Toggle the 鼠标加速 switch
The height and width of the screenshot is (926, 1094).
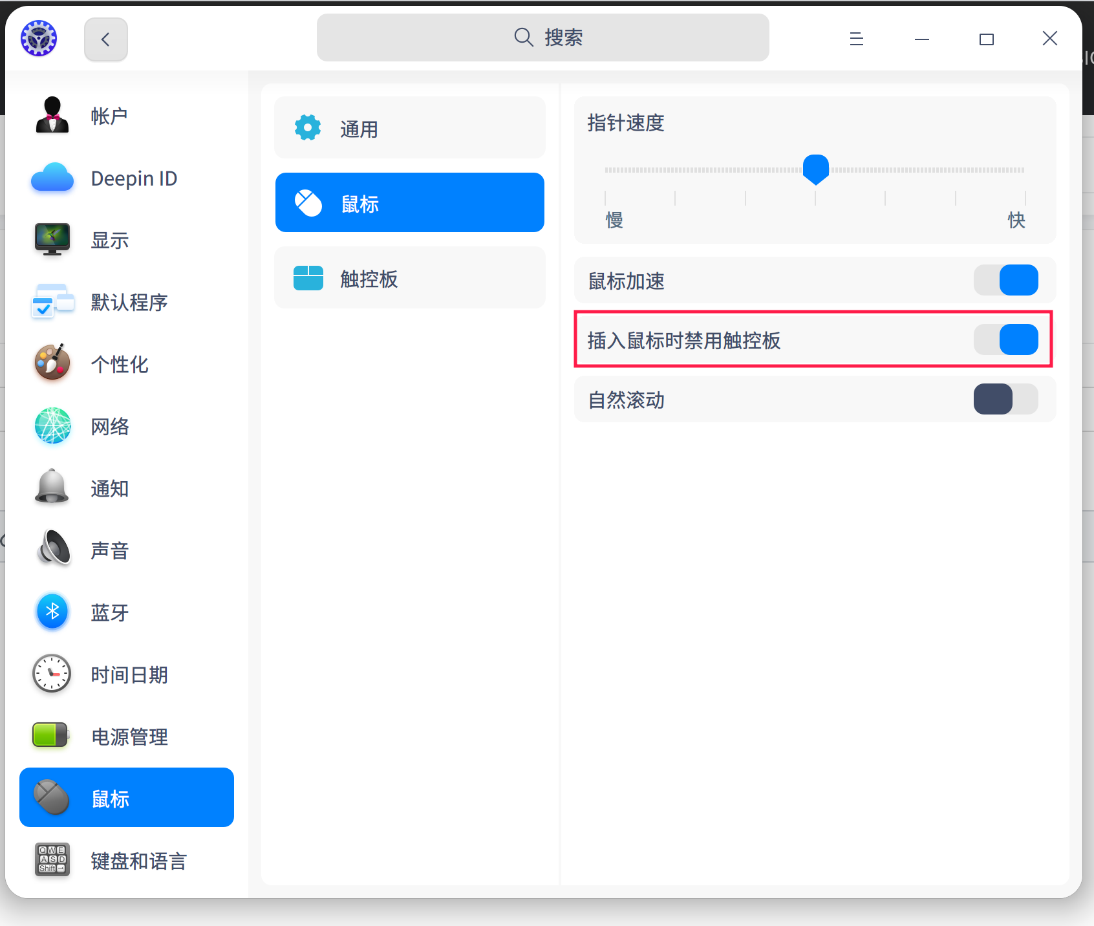(x=1006, y=280)
